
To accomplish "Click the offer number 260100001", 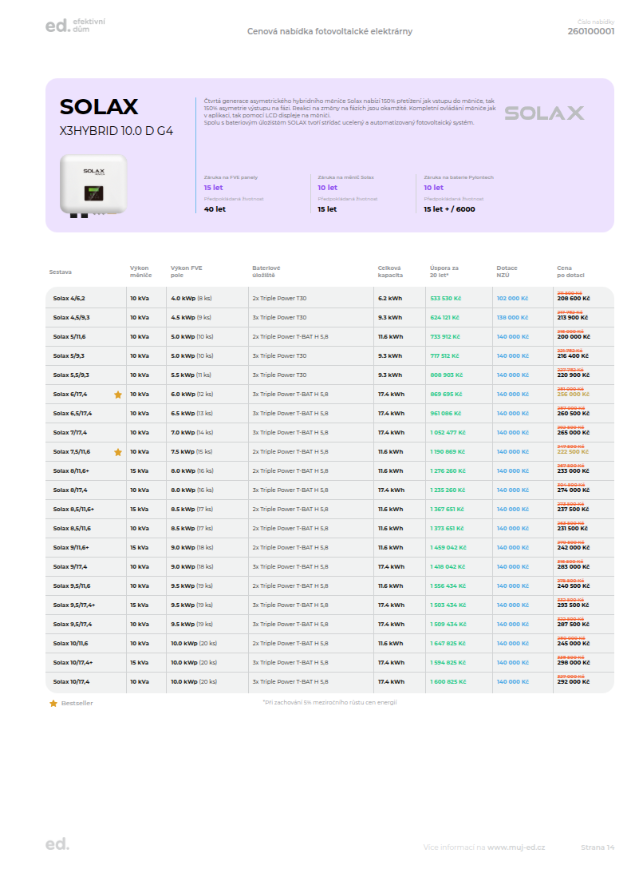I will pyautogui.click(x=590, y=32).
